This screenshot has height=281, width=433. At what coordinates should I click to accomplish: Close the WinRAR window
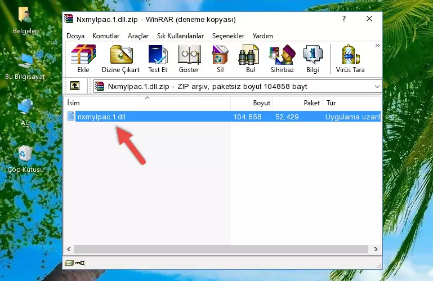tap(369, 19)
